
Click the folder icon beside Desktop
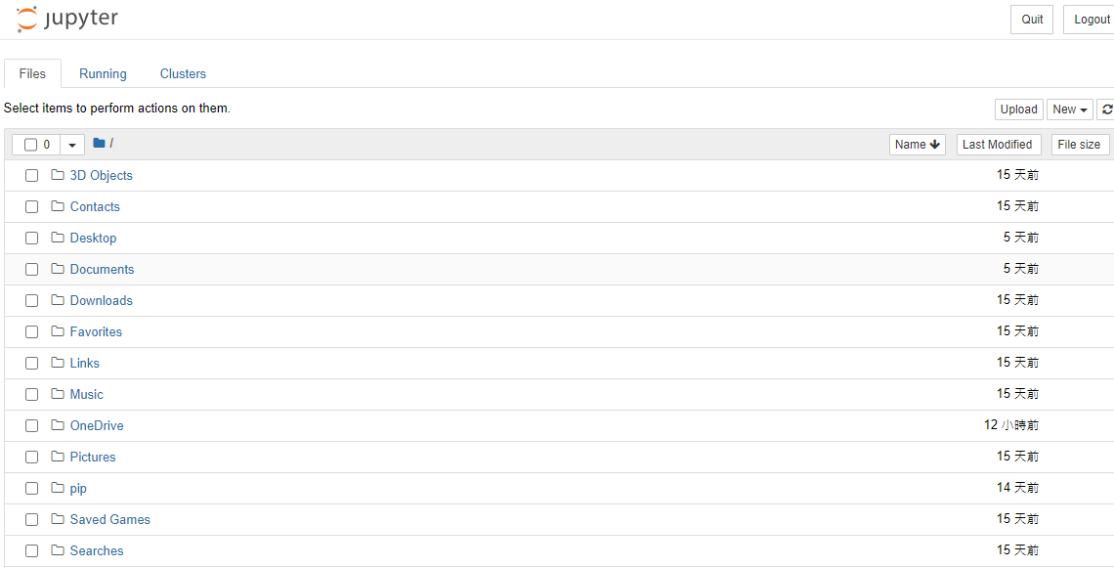58,238
